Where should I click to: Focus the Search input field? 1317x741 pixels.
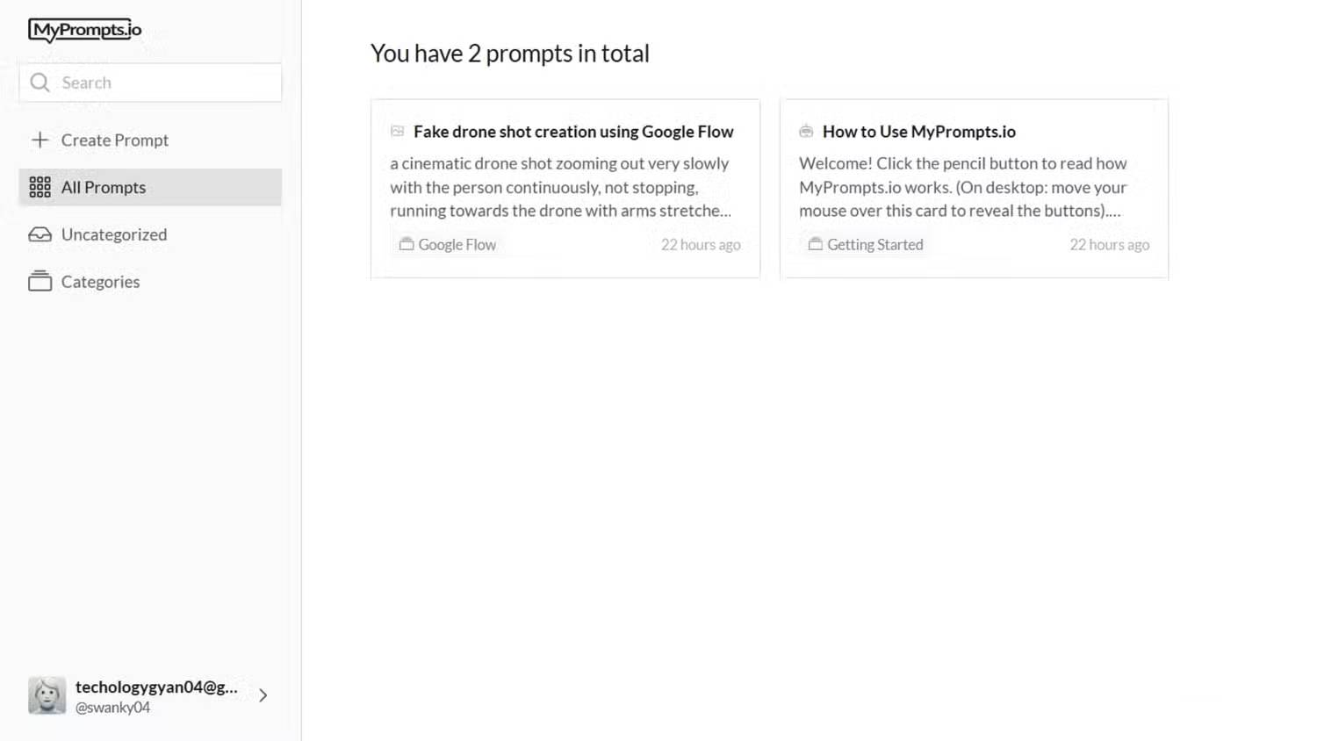pos(167,83)
